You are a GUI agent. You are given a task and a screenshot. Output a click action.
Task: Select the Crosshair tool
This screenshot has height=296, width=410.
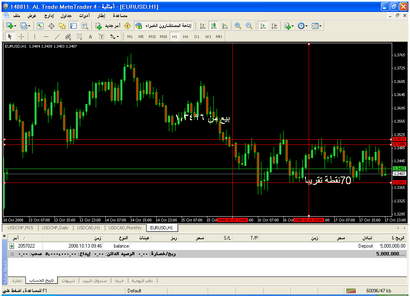tap(21, 37)
